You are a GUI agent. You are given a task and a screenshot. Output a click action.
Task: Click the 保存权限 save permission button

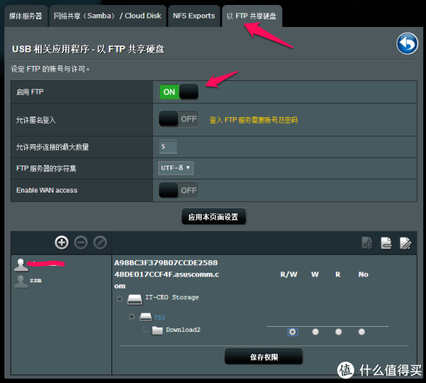(264, 357)
